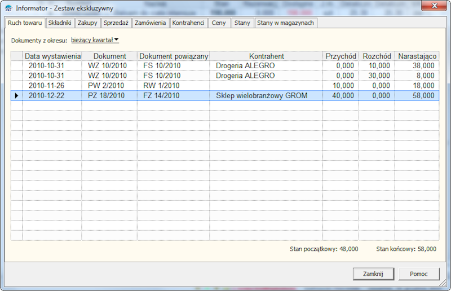Select the Sklep wielobranżowy GROM cell
The width and height of the screenshot is (451, 291).
[x=261, y=96]
